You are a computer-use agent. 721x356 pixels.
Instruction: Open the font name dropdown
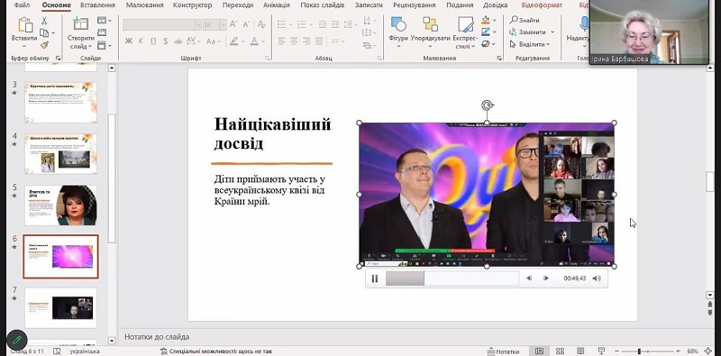point(198,25)
